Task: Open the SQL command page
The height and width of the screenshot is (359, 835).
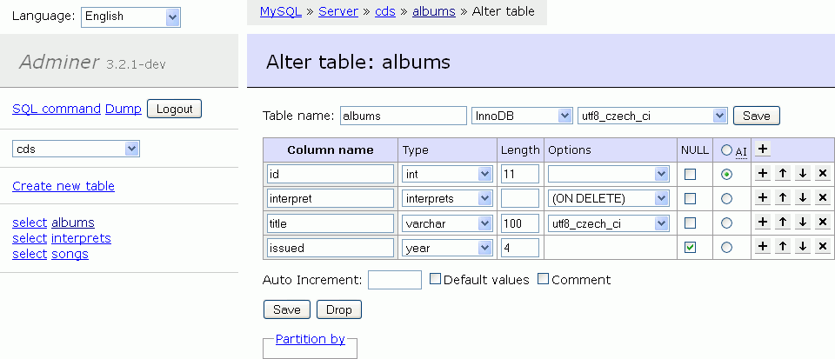Action: [57, 109]
